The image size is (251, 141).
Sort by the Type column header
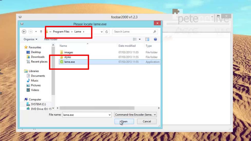tap(149, 46)
